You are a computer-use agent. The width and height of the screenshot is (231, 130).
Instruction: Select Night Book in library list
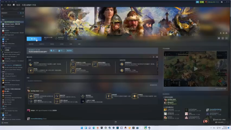click(12, 48)
